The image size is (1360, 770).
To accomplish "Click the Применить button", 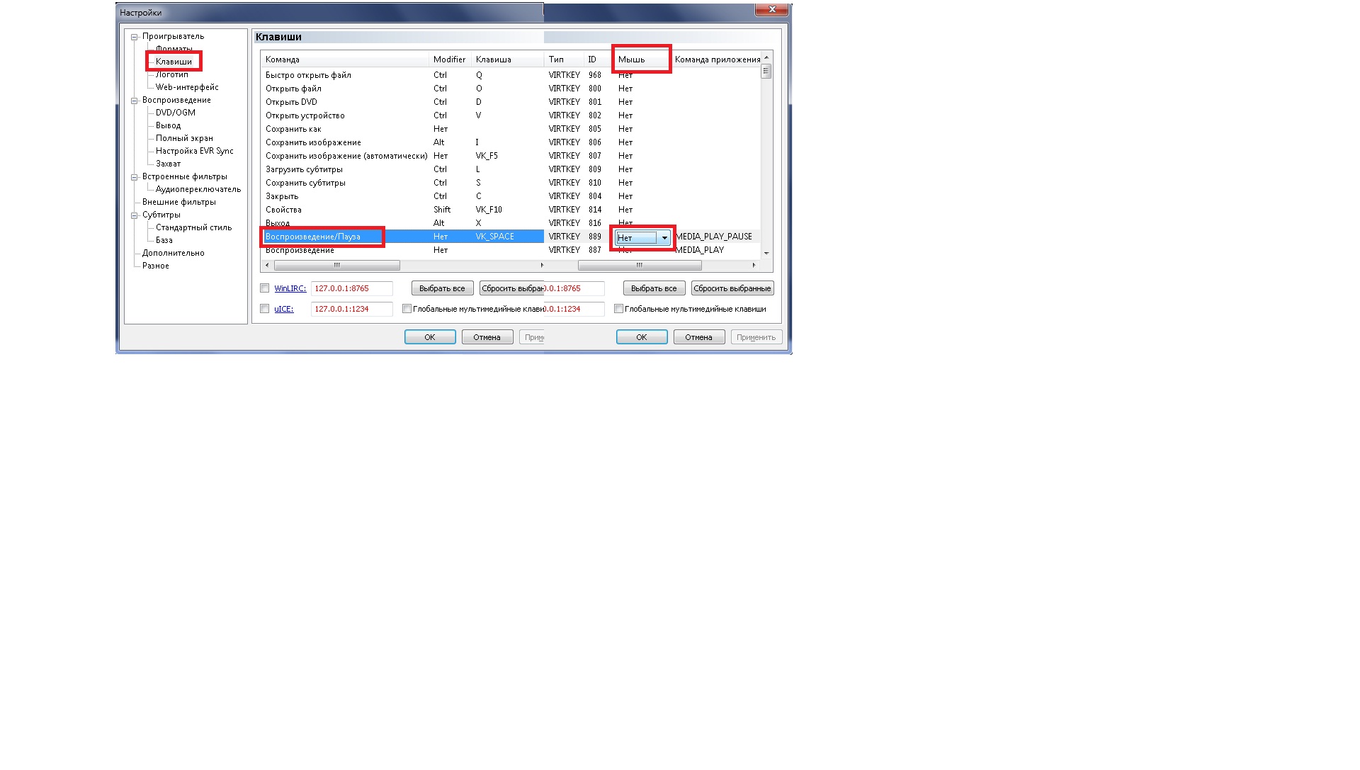I will [x=756, y=337].
